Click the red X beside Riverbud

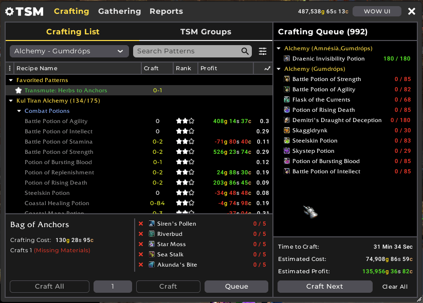tap(141, 234)
